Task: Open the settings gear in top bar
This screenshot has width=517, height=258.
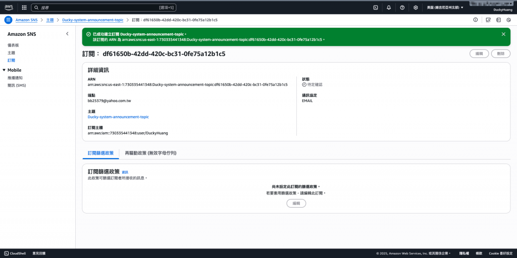Action: coord(416,7)
